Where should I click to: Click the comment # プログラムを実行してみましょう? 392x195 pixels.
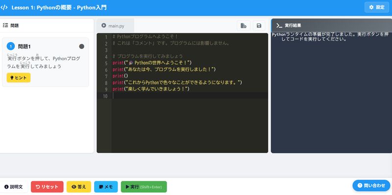[x=147, y=56]
